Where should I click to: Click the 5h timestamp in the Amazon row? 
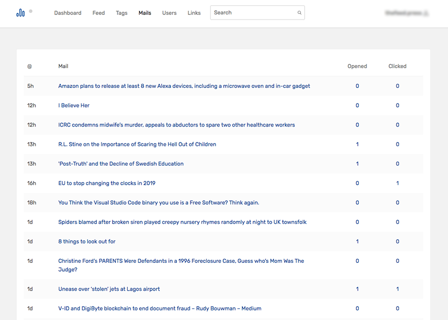click(30, 86)
